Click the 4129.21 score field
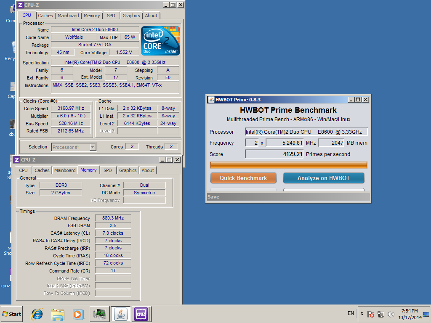This screenshot has height=323, width=431. click(274, 154)
